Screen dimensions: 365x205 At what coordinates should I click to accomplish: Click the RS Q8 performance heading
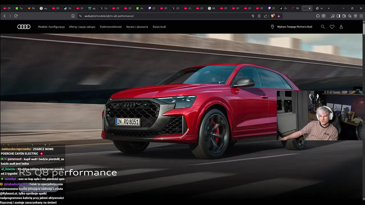[68, 172]
